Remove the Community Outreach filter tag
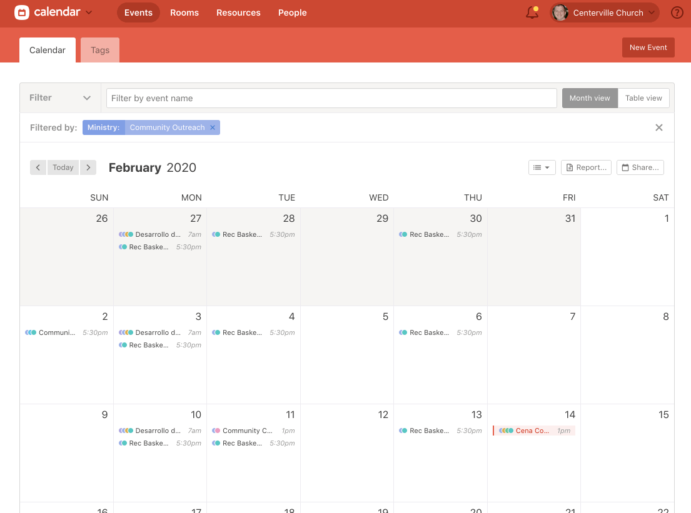691x513 pixels. pyautogui.click(x=213, y=127)
